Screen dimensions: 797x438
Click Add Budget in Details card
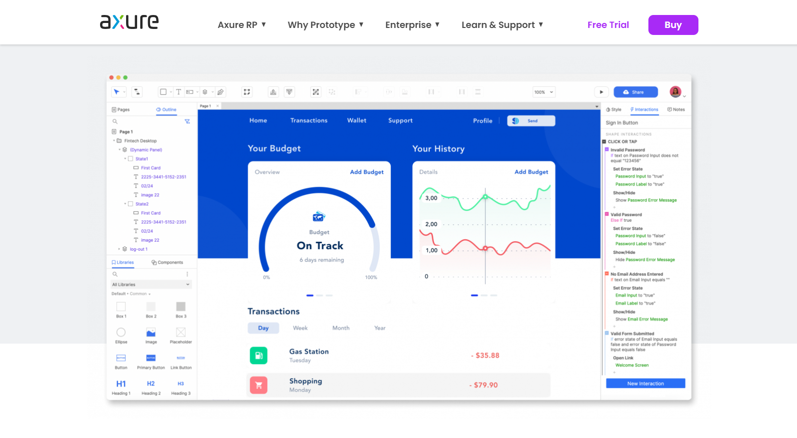click(x=531, y=172)
